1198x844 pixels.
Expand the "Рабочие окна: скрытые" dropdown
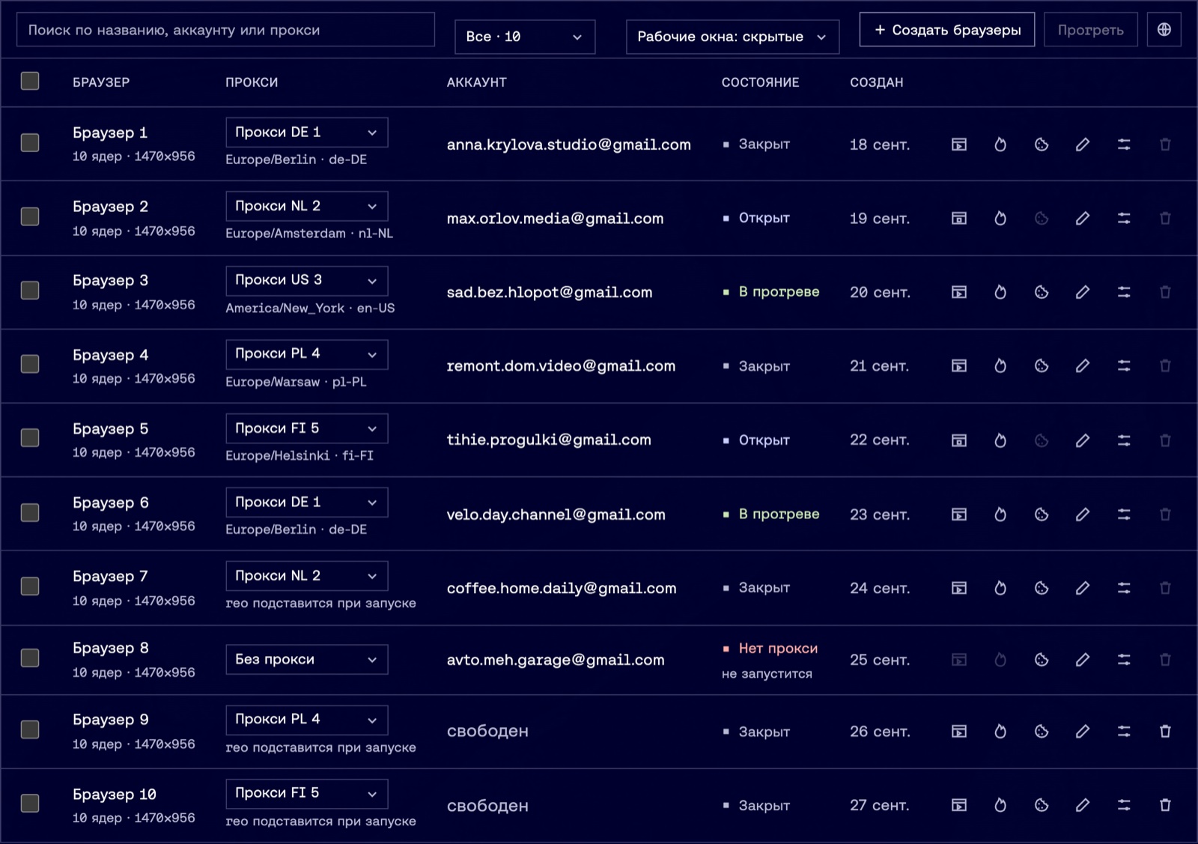coord(732,37)
